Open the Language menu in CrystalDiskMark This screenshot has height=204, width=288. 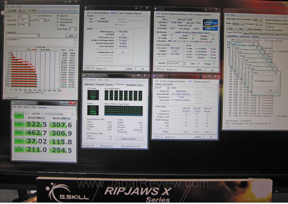[42, 107]
